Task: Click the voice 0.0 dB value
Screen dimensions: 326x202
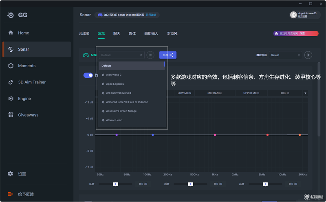Action: pyautogui.click(x=218, y=184)
